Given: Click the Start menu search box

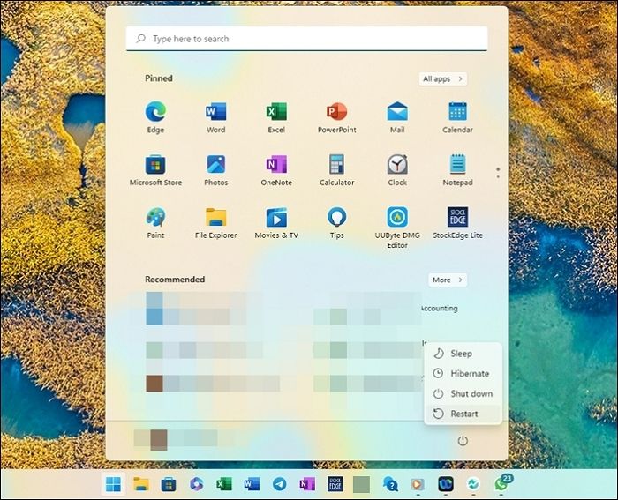Looking at the screenshot, I should [x=306, y=39].
